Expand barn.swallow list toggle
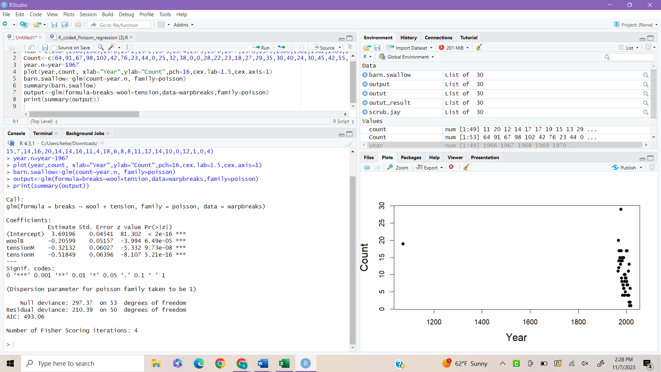Screen dimensions: 661x372 (365, 75)
